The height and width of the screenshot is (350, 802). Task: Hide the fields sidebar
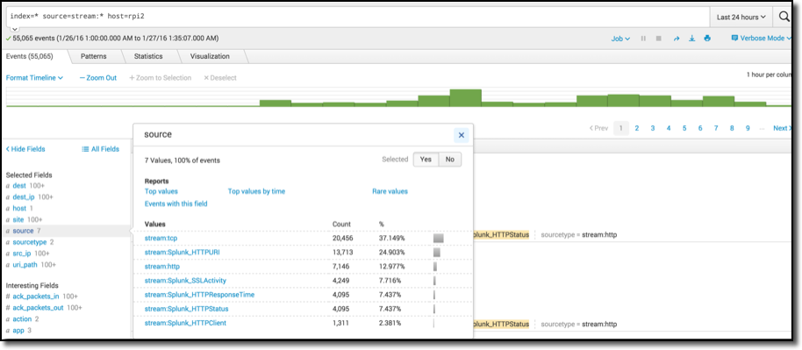point(25,149)
